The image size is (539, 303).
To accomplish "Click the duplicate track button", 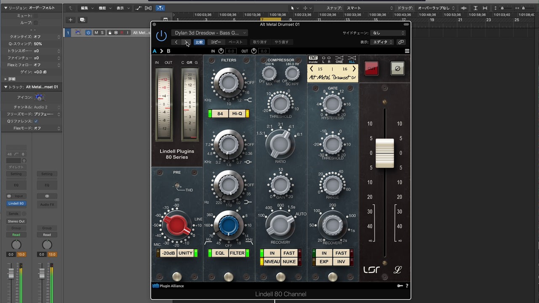I will (x=82, y=20).
